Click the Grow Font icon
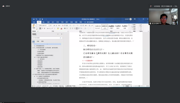 coord(54,26)
